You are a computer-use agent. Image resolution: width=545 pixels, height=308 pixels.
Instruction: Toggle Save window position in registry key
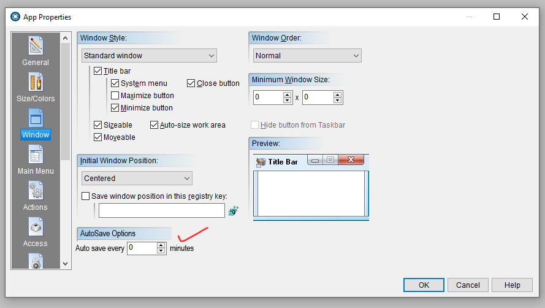pyautogui.click(x=85, y=196)
